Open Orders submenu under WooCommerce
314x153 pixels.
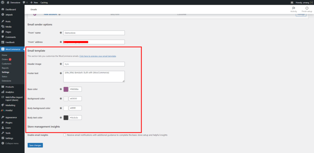pyautogui.click(x=5, y=59)
